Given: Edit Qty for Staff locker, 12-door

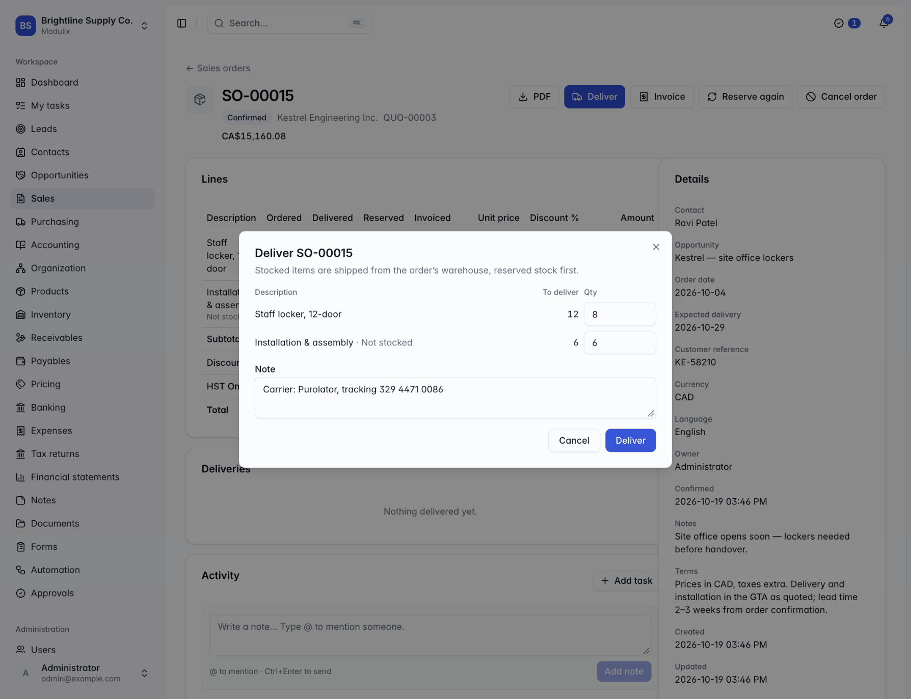Looking at the screenshot, I should [x=620, y=314].
